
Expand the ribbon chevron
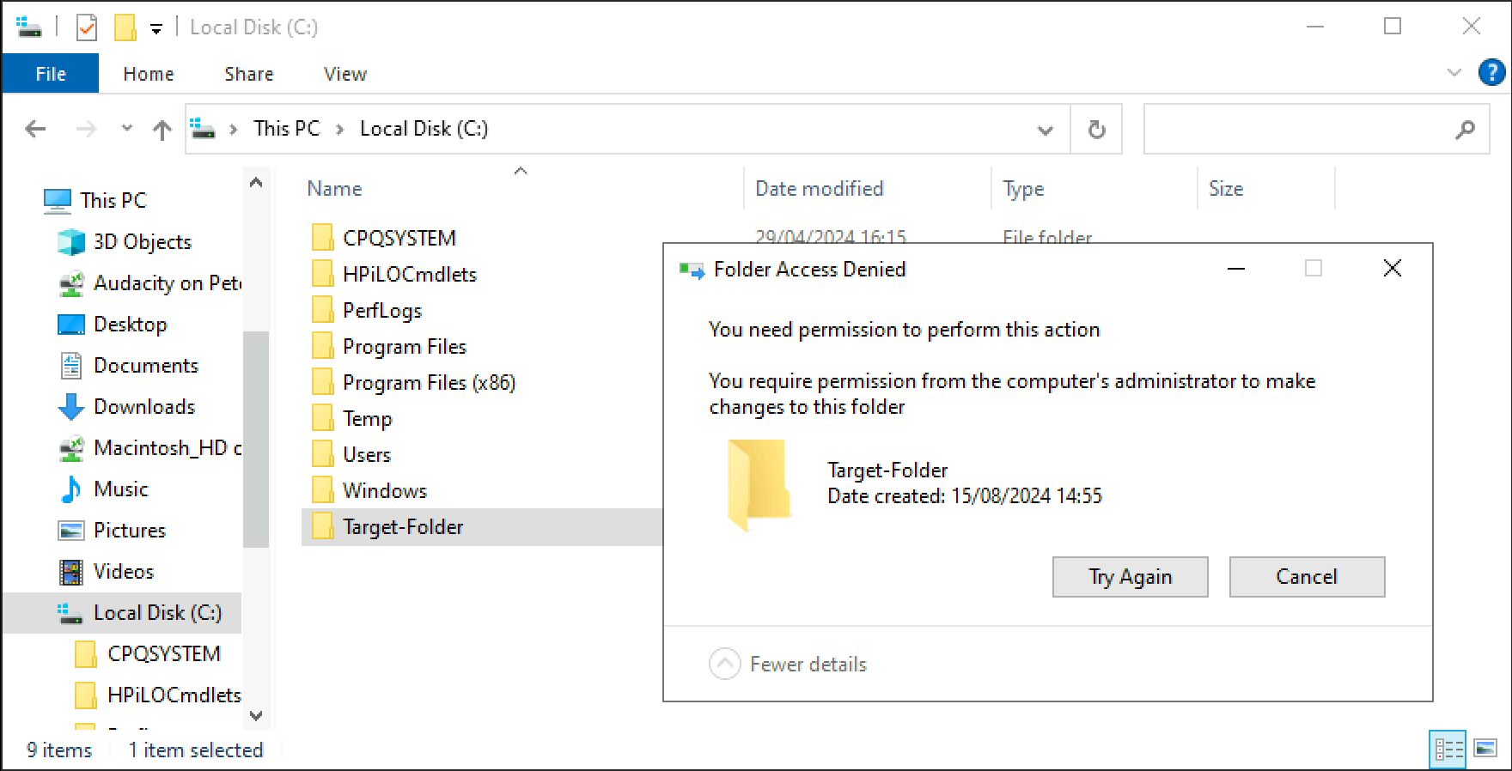[x=1454, y=73]
